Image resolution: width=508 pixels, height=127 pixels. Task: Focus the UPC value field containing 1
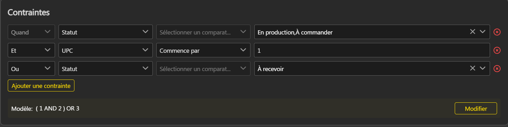pos(372,50)
